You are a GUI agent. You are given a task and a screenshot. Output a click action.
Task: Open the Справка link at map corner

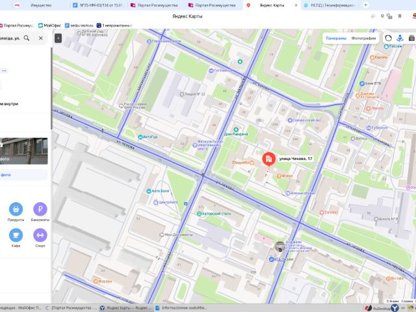point(407,301)
